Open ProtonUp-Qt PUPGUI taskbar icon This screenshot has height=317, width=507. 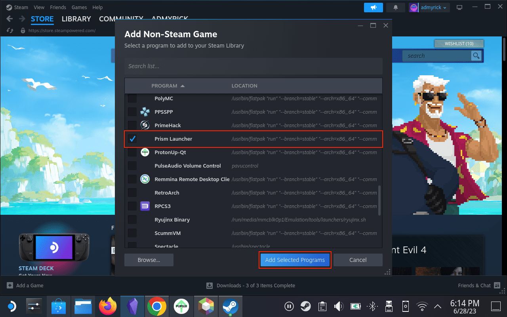pos(181,306)
